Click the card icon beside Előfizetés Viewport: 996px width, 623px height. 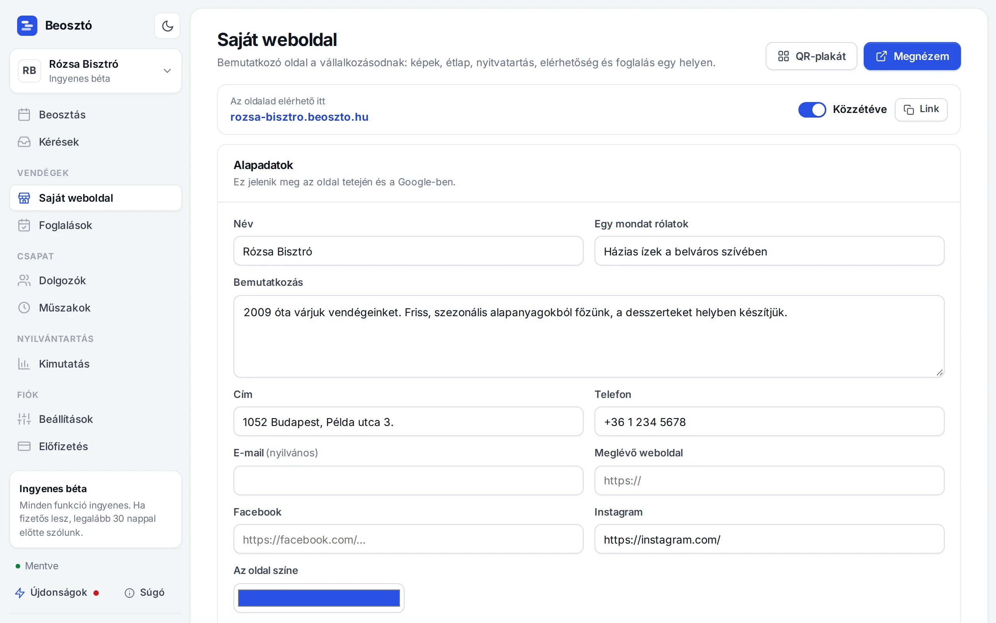pos(24,446)
